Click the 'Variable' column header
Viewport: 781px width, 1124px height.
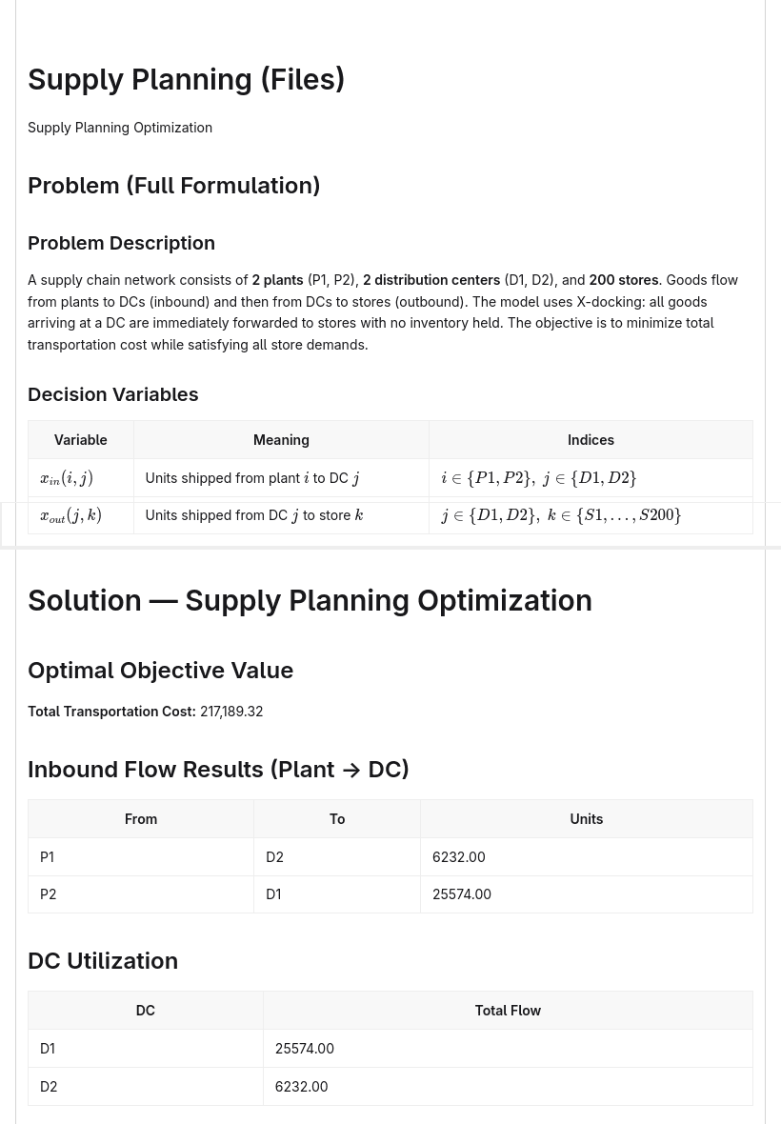[81, 440]
